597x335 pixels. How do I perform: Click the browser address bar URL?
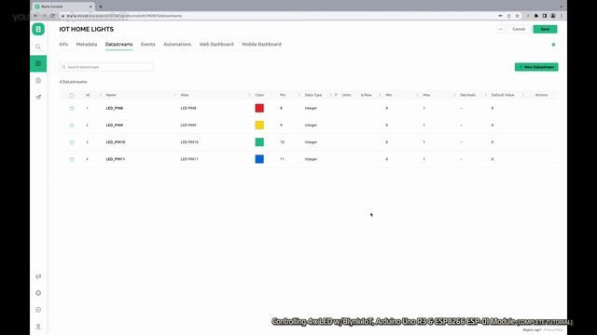[x=124, y=16]
